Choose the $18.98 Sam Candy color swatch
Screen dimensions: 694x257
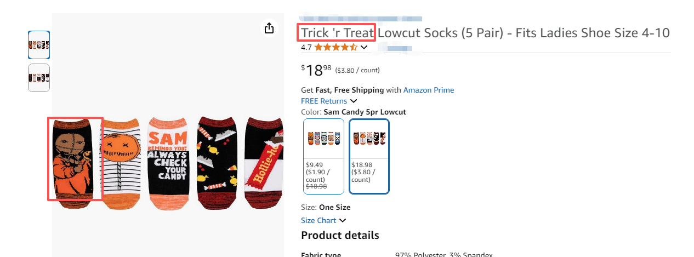pyautogui.click(x=369, y=156)
